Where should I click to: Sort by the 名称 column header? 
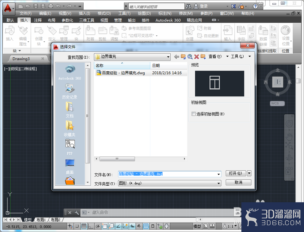coord(122,65)
